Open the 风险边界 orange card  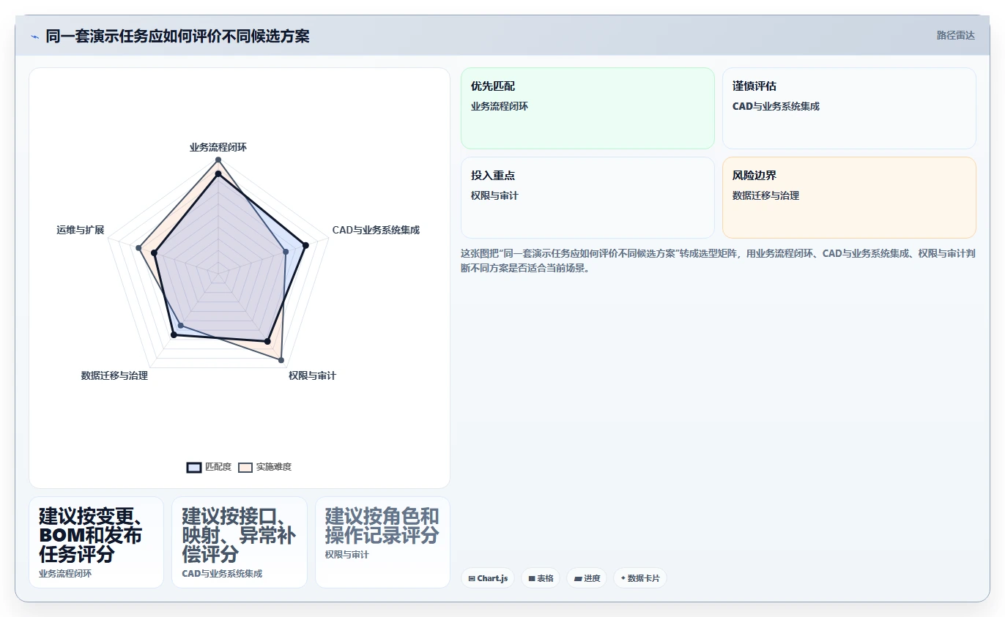click(x=849, y=198)
